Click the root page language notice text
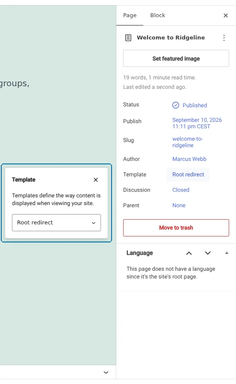 click(x=171, y=273)
